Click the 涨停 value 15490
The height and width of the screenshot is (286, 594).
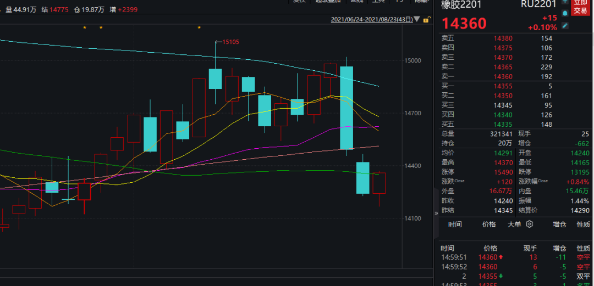(503, 172)
